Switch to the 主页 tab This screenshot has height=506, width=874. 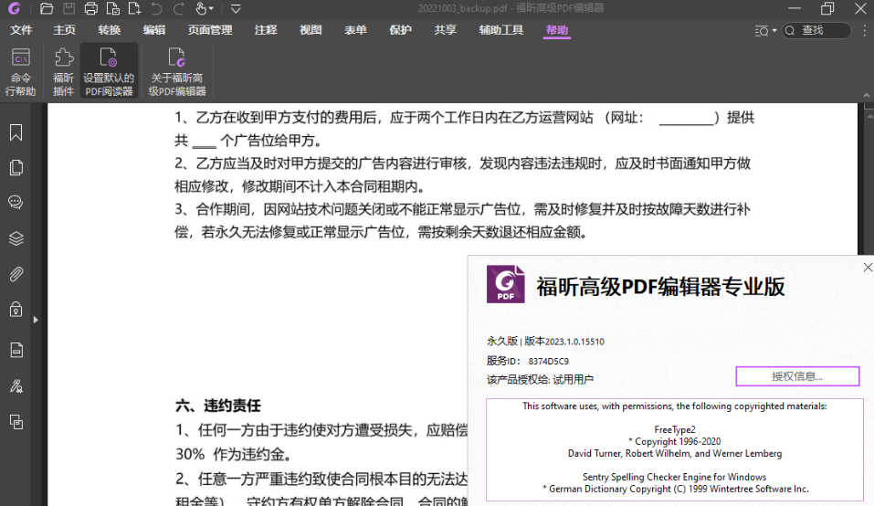64,30
